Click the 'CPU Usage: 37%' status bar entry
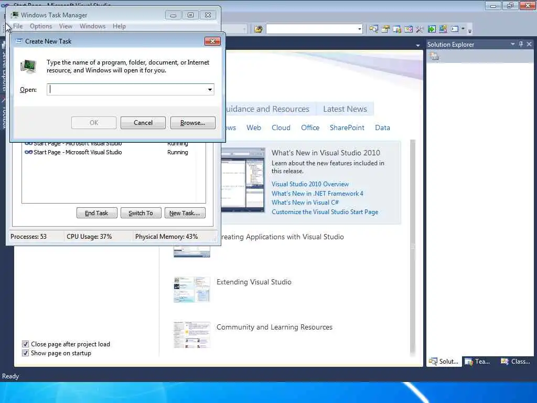 [89, 237]
